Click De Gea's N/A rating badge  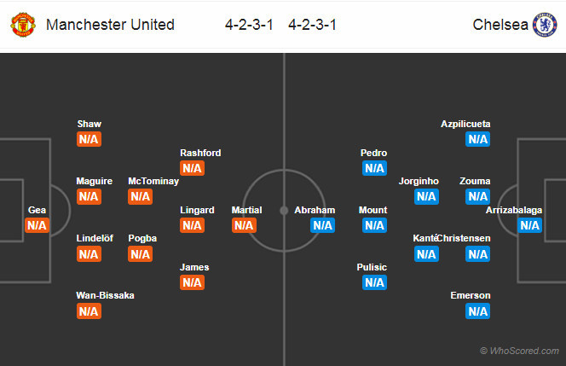37,225
